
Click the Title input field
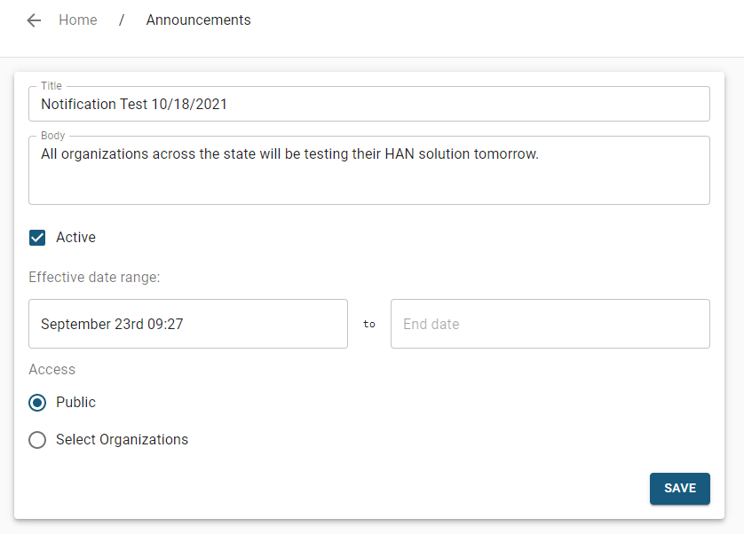[369, 104]
